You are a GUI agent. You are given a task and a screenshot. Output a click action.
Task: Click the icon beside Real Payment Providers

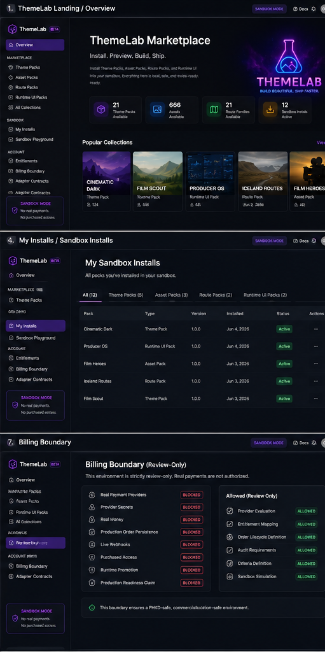coord(92,495)
